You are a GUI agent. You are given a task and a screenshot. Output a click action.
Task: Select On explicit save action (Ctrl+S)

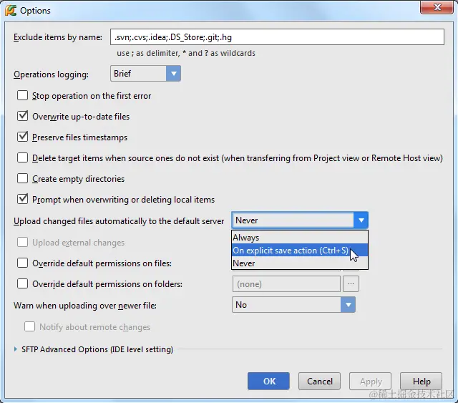tap(300, 250)
